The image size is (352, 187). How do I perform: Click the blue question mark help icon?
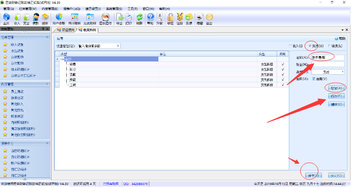[x=150, y=19]
